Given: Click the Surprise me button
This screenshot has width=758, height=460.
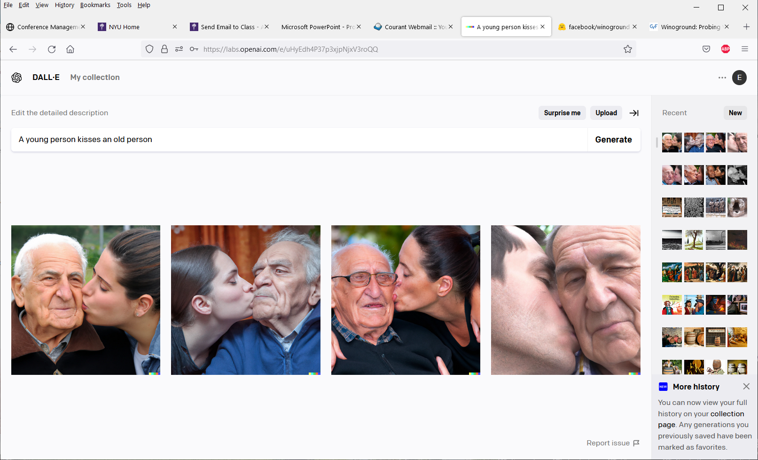Looking at the screenshot, I should (562, 113).
